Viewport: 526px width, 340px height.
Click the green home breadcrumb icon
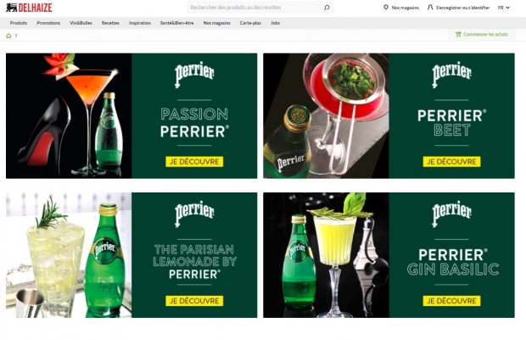click(8, 36)
